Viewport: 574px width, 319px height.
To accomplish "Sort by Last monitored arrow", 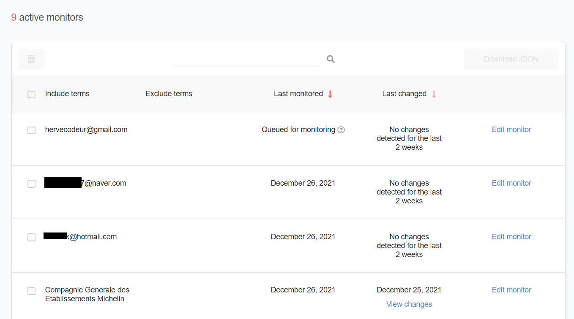I will [330, 94].
